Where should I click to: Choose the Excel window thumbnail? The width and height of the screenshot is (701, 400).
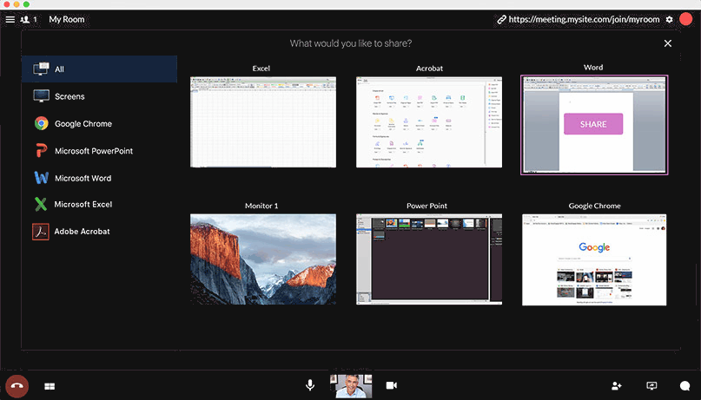263,122
